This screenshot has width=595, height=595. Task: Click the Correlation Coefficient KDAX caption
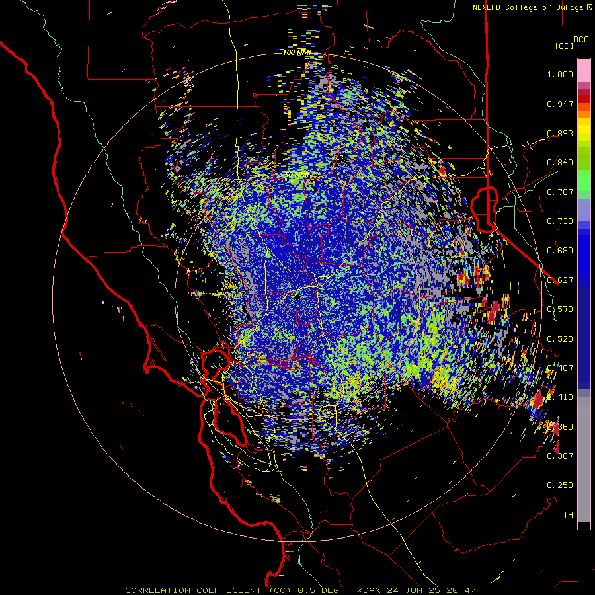point(300,590)
